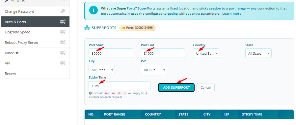Click the gears icon next to Blacklist
This screenshot has width=296, height=125.
(x=63, y=53)
